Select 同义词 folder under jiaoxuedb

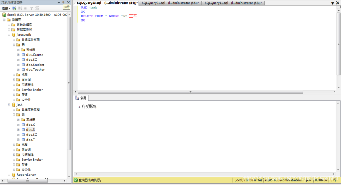click(x=26, y=79)
